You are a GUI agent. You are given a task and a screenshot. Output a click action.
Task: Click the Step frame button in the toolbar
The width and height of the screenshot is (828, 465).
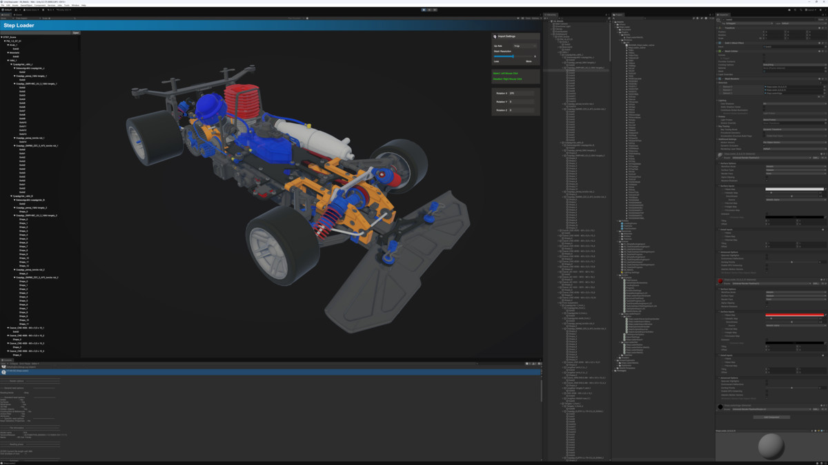point(435,10)
